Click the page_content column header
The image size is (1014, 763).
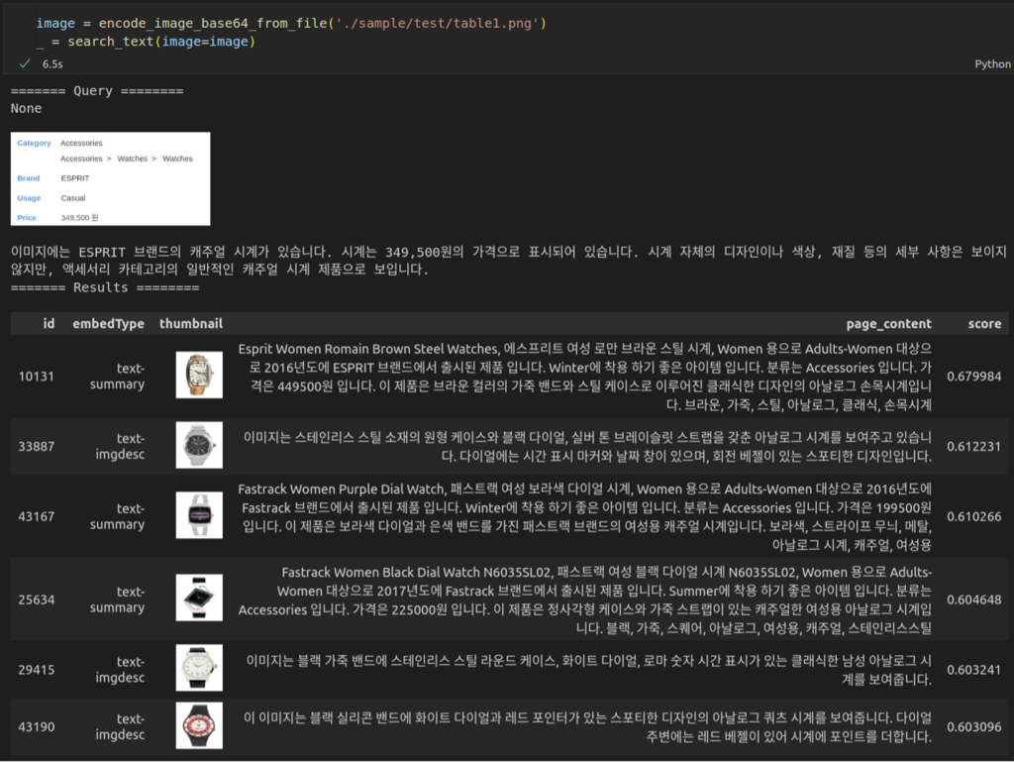pyautogui.click(x=888, y=324)
